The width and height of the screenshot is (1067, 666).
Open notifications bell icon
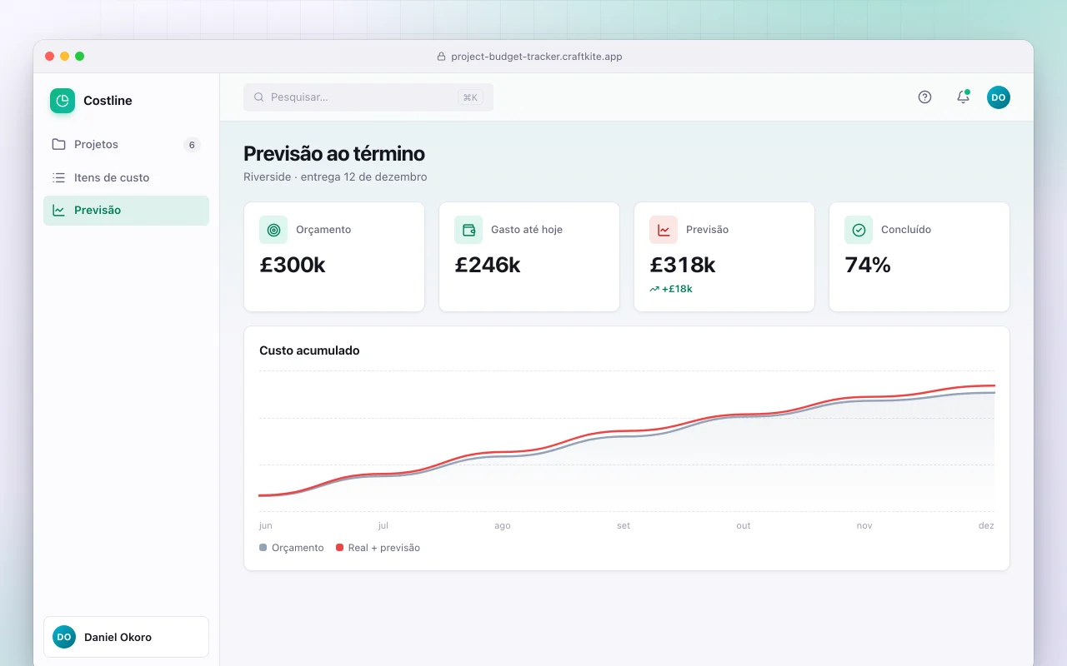point(963,97)
